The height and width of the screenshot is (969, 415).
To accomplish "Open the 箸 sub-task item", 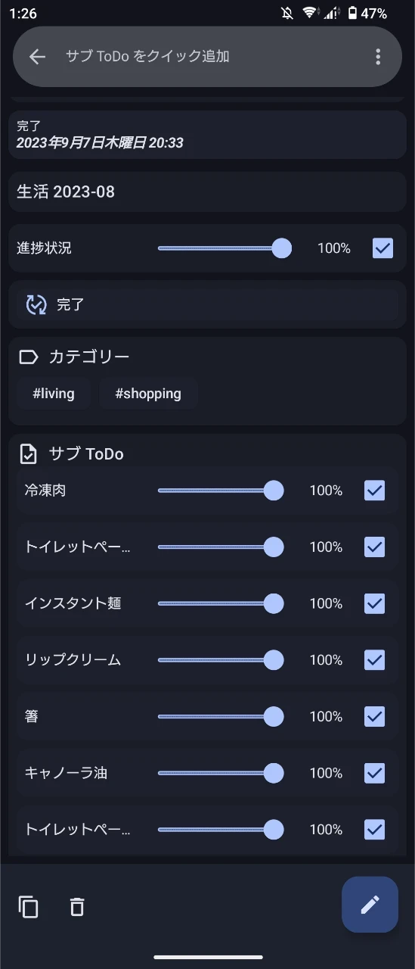I will click(x=32, y=716).
